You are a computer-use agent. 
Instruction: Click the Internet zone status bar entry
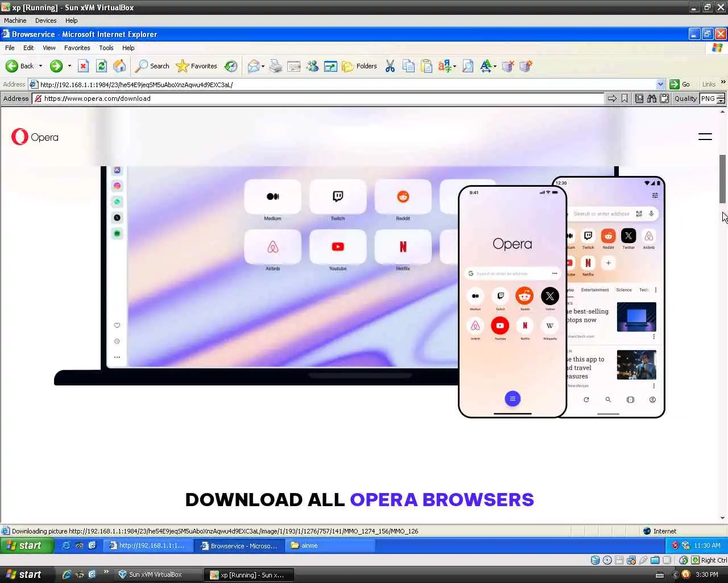coord(660,531)
